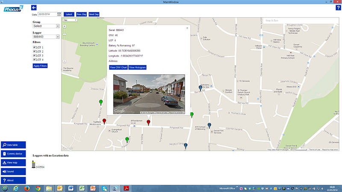Screen dimensions: 342x192
Task: Open the help question mark icon
Action: coord(338,8)
